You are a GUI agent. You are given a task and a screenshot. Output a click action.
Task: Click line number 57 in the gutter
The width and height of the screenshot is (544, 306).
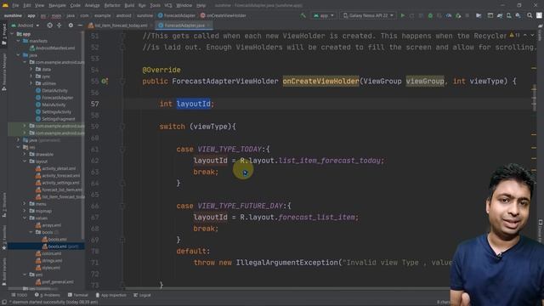[94, 104]
